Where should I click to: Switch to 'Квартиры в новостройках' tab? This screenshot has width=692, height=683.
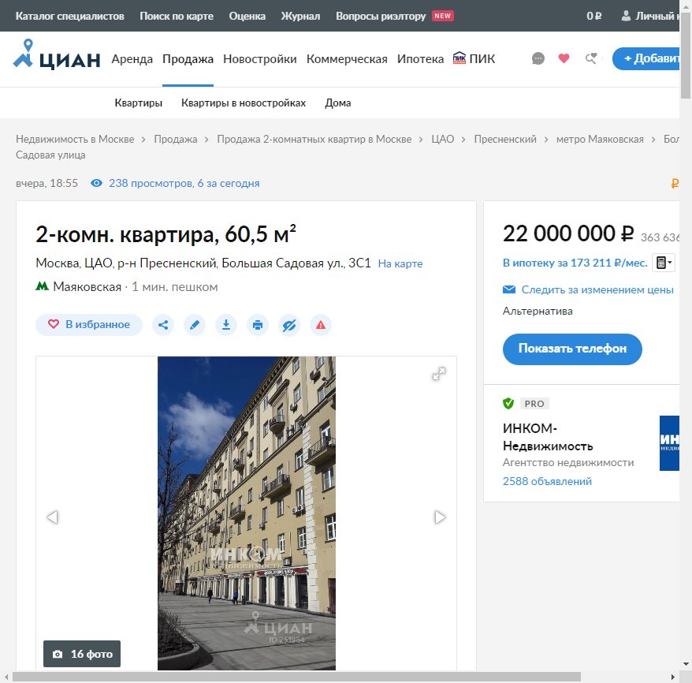pos(244,103)
